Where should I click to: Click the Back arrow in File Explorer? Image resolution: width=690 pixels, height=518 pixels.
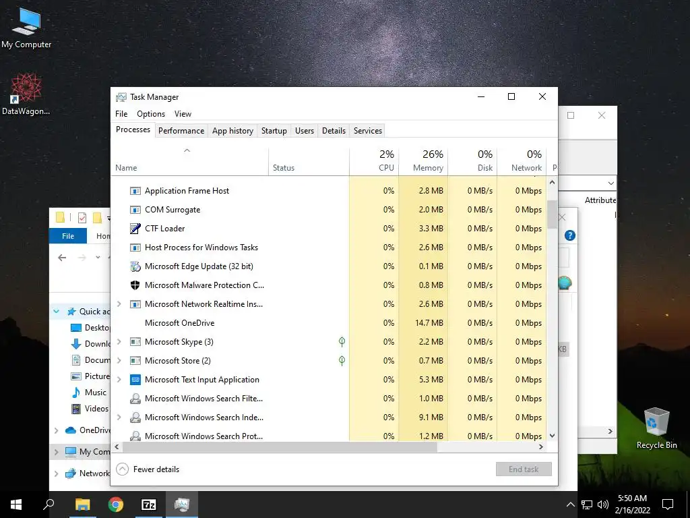(62, 258)
